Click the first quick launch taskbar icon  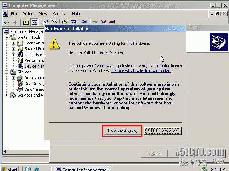(x=28, y=169)
